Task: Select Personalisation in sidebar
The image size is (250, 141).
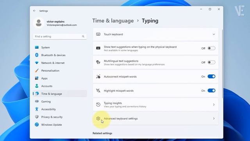Action: click(60, 70)
